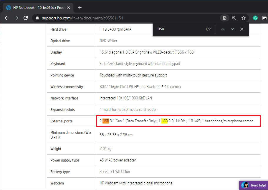Screen dimensions: 268x190
Task: View site info via the padlock icon
Action: click(37, 18)
